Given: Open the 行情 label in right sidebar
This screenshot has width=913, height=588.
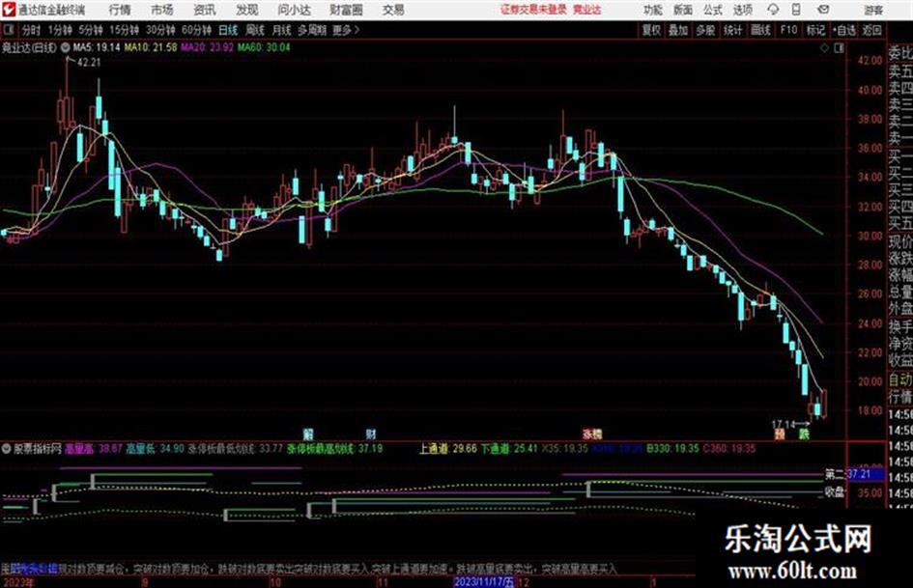Looking at the screenshot, I should [x=900, y=397].
